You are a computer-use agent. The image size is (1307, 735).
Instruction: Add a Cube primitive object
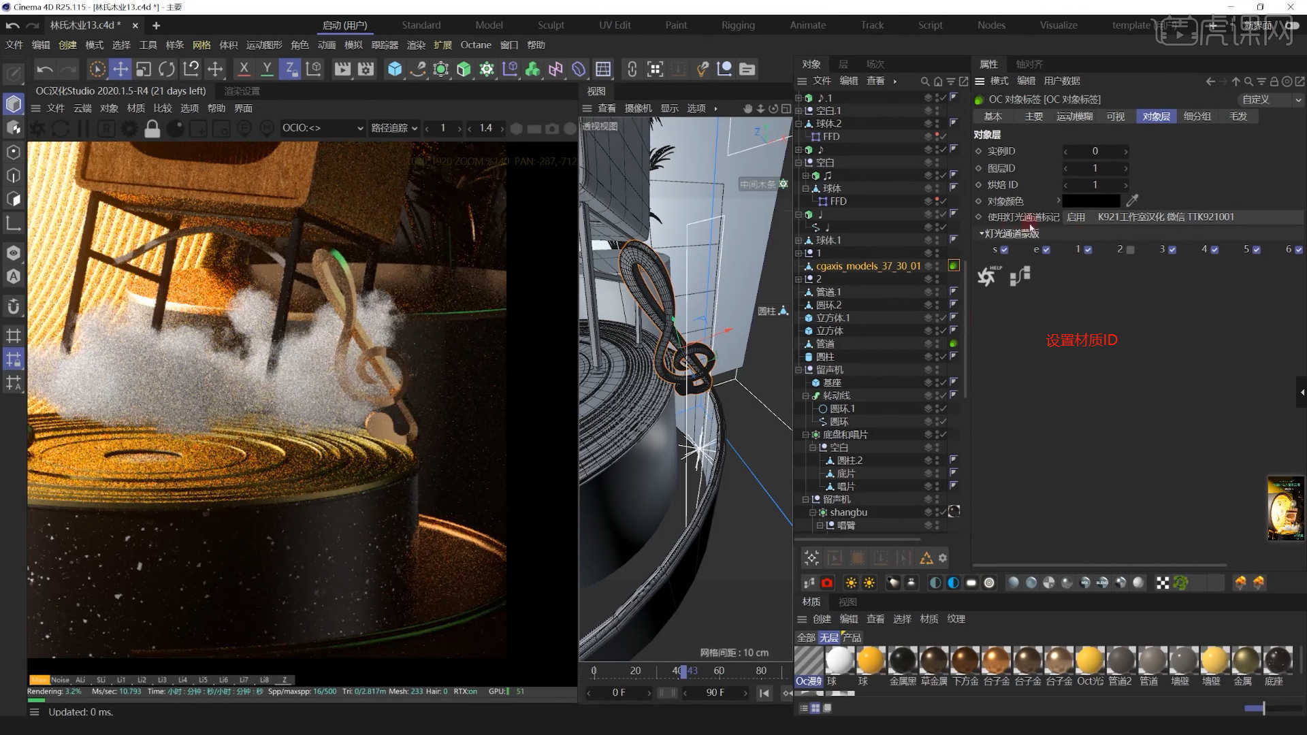395,69
